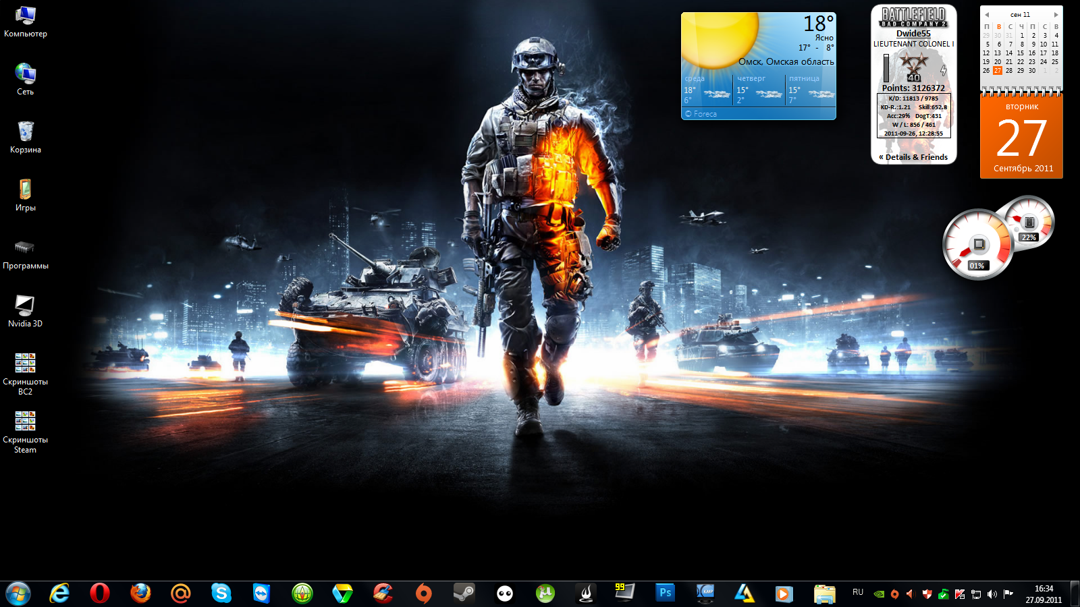The image size is (1080, 607).
Task: Go to previous month in calendar gadget
Action: pyautogui.click(x=987, y=15)
